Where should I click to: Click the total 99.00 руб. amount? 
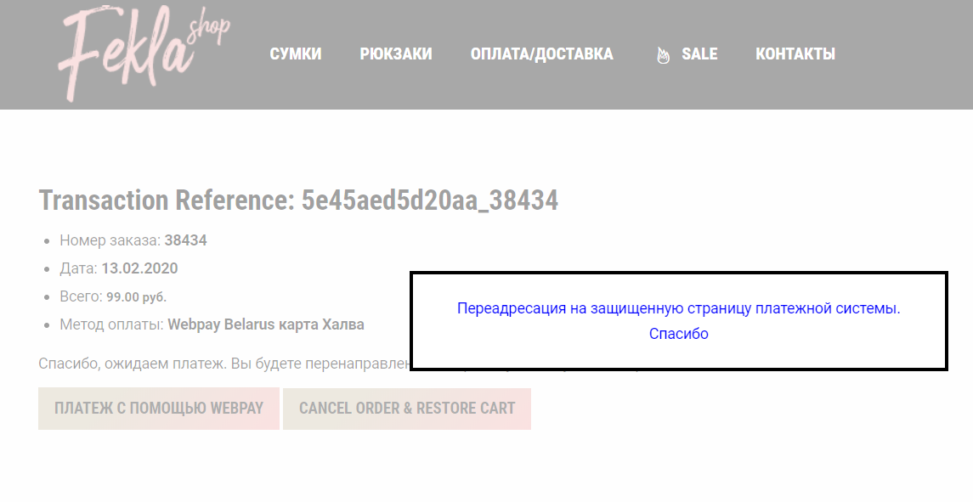click(x=137, y=296)
